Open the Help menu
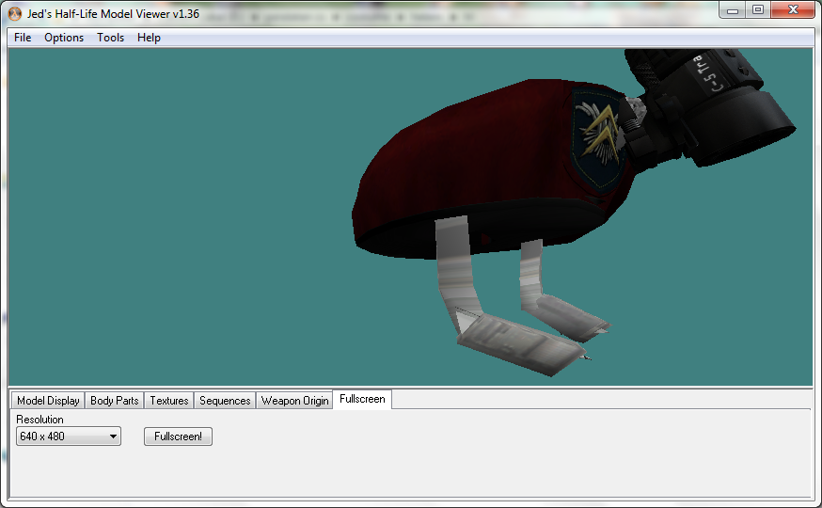This screenshot has width=822, height=508. tap(149, 38)
